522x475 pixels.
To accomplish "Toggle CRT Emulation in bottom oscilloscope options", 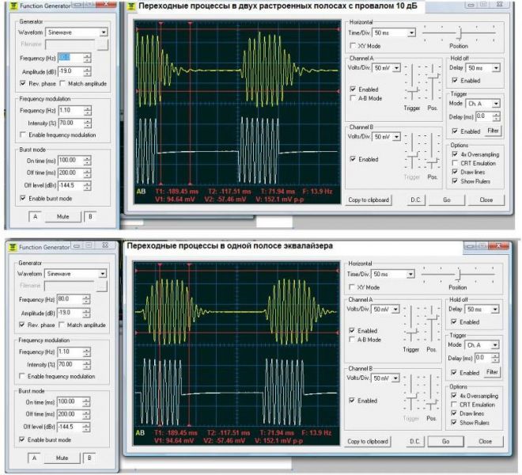I will pos(454,405).
